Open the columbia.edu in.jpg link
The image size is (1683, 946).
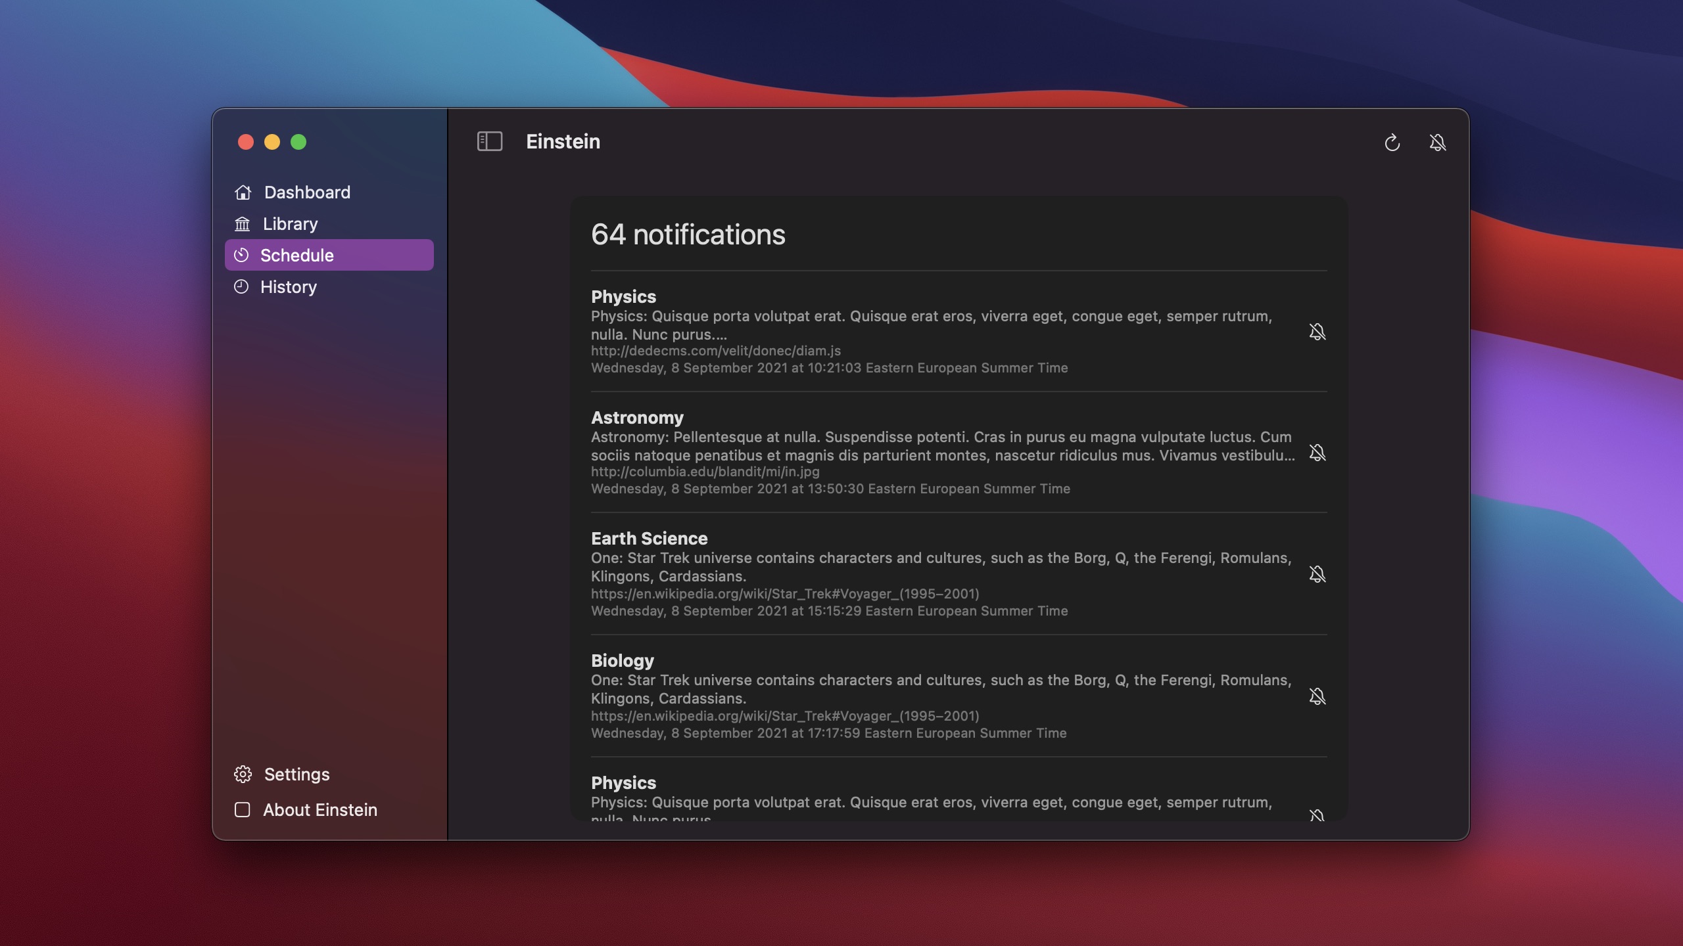[x=705, y=472]
